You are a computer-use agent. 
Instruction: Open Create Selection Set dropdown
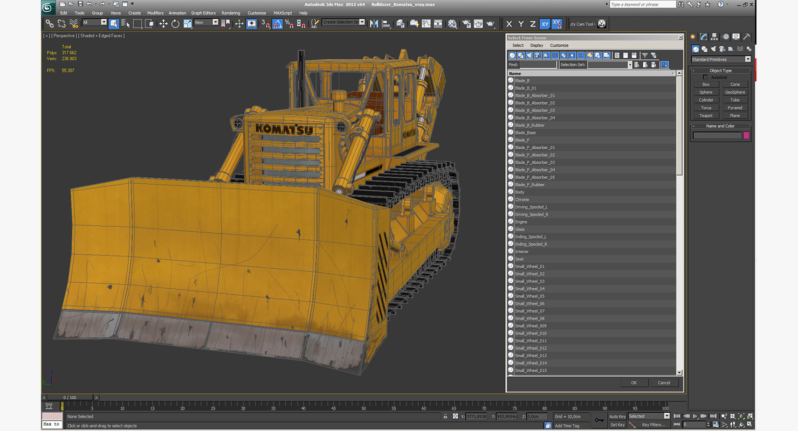343,22
